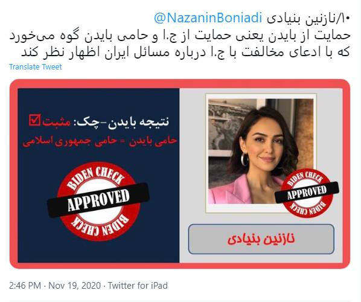Click the black APPROVED banner on the large stamp
Screen dimensions: 361x302
click(x=98, y=201)
